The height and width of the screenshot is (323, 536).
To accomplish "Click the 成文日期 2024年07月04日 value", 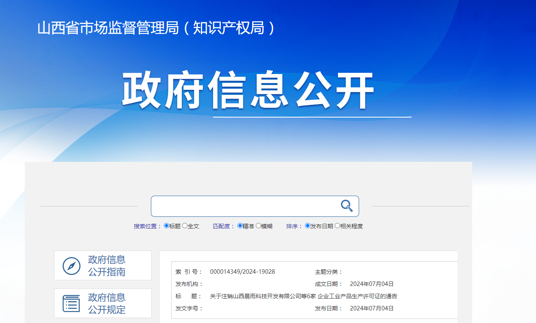I will [x=373, y=284].
